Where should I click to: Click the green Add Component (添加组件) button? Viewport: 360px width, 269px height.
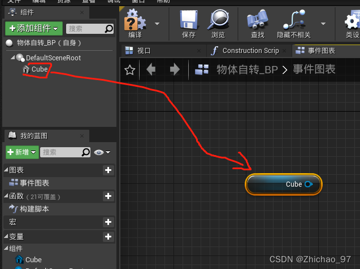click(34, 28)
